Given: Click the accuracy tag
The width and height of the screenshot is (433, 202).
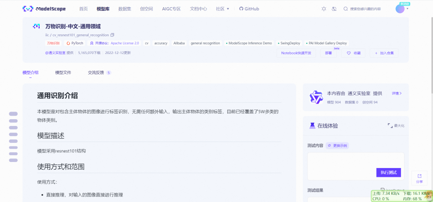Looking at the screenshot, I should pyautogui.click(x=161, y=43).
